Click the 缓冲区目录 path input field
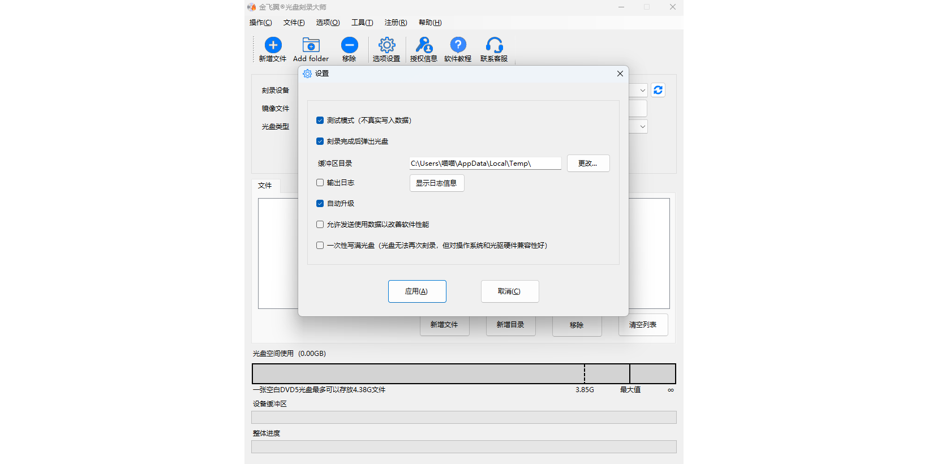The height and width of the screenshot is (464, 928). pyautogui.click(x=485, y=164)
